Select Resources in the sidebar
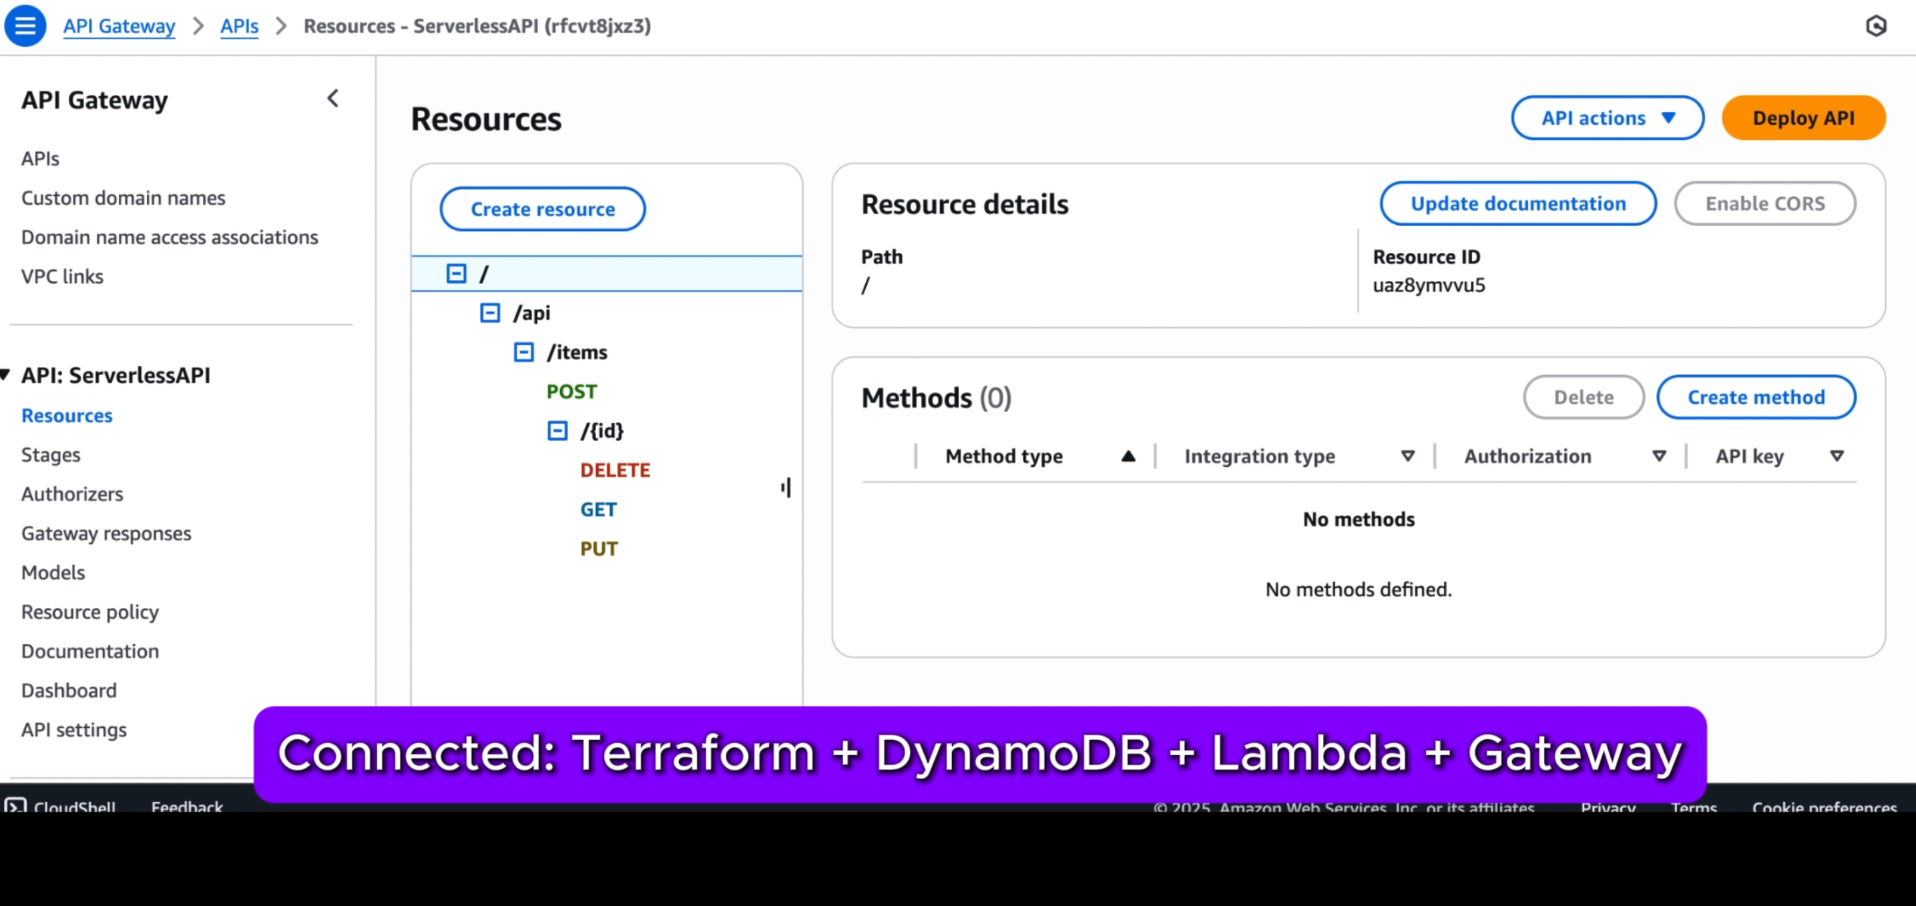Image resolution: width=1916 pixels, height=906 pixels. pyautogui.click(x=67, y=416)
